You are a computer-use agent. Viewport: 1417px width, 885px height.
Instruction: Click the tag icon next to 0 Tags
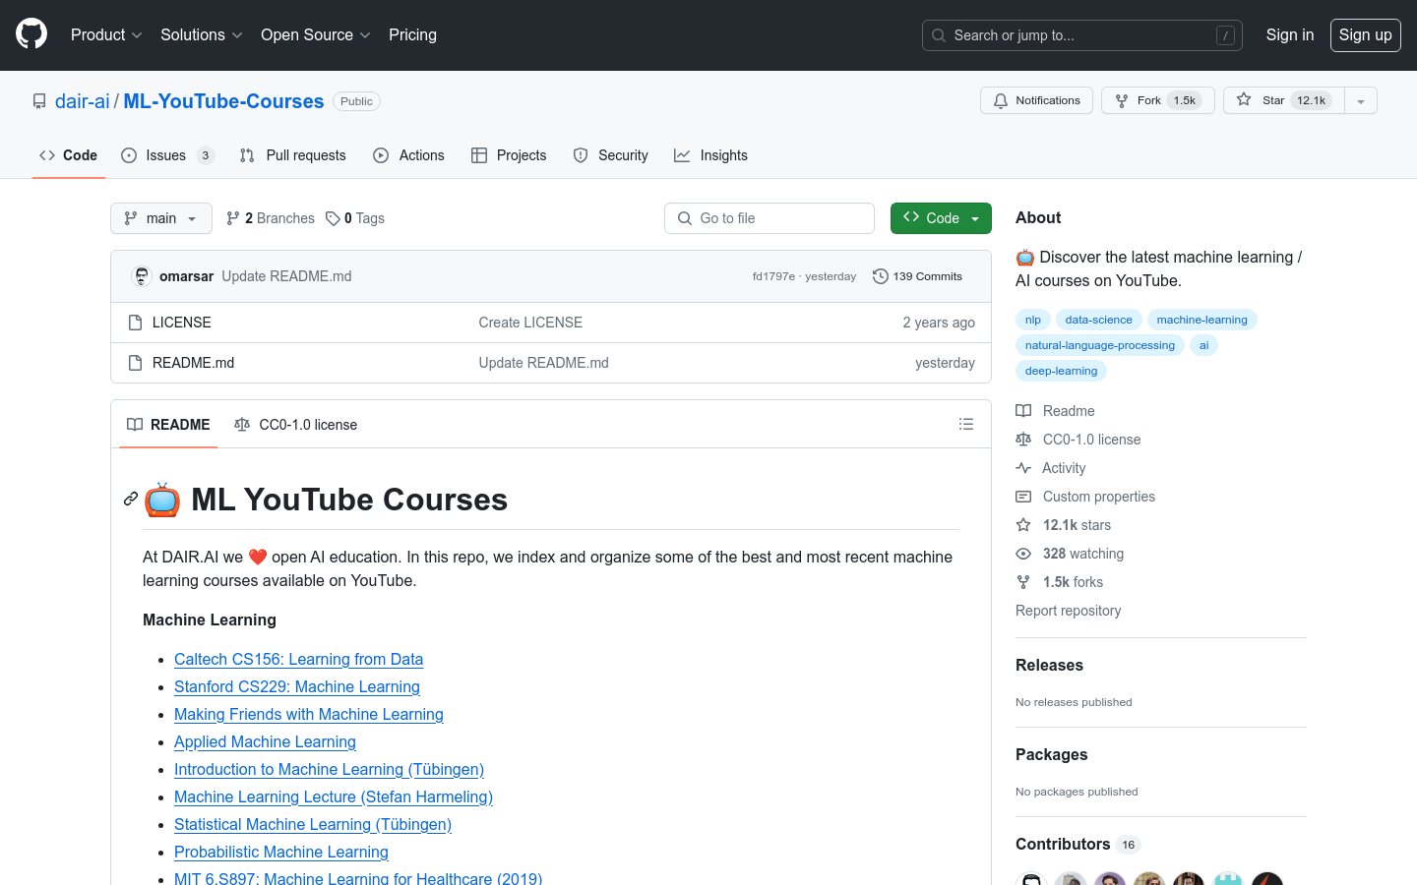click(x=333, y=218)
